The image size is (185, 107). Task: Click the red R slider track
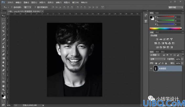click(x=166, y=17)
